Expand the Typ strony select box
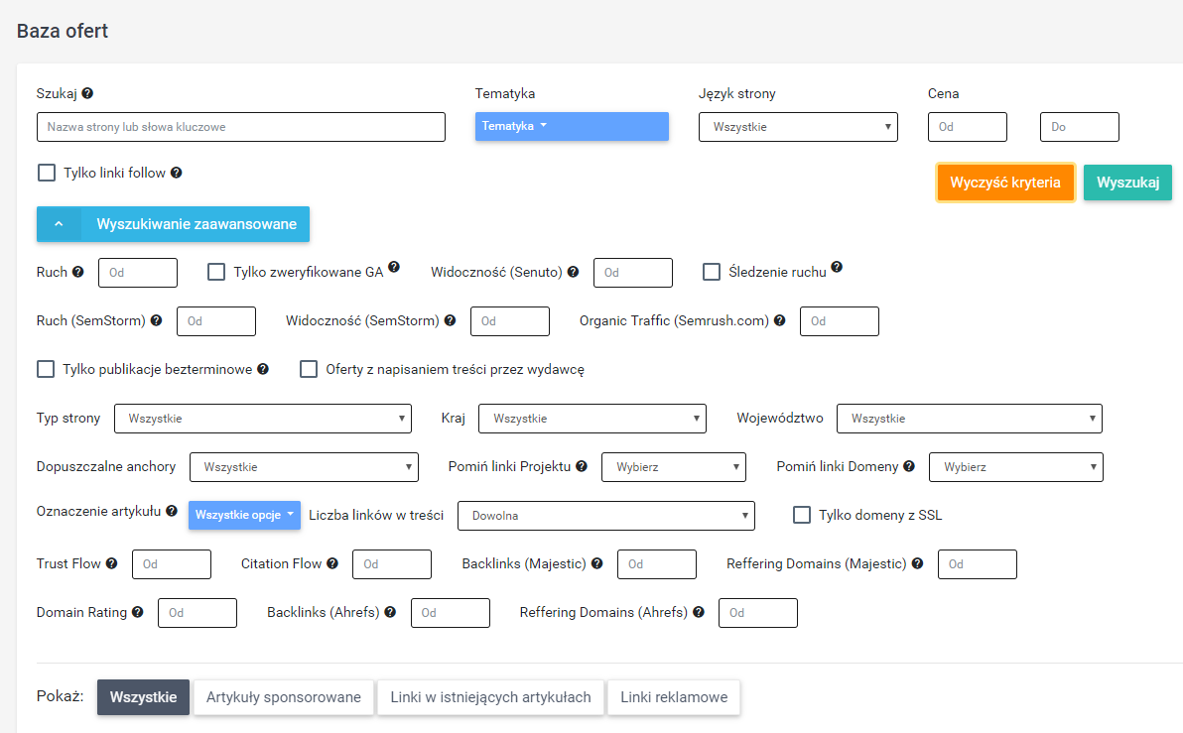This screenshot has height=733, width=1183. click(x=263, y=419)
